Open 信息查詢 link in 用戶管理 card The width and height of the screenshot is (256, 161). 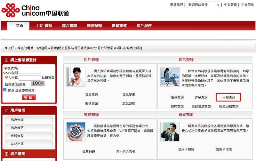[x=92, y=94]
